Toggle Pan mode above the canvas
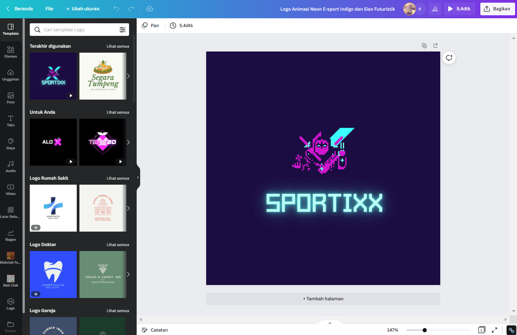The width and height of the screenshot is (517, 335). tap(150, 25)
